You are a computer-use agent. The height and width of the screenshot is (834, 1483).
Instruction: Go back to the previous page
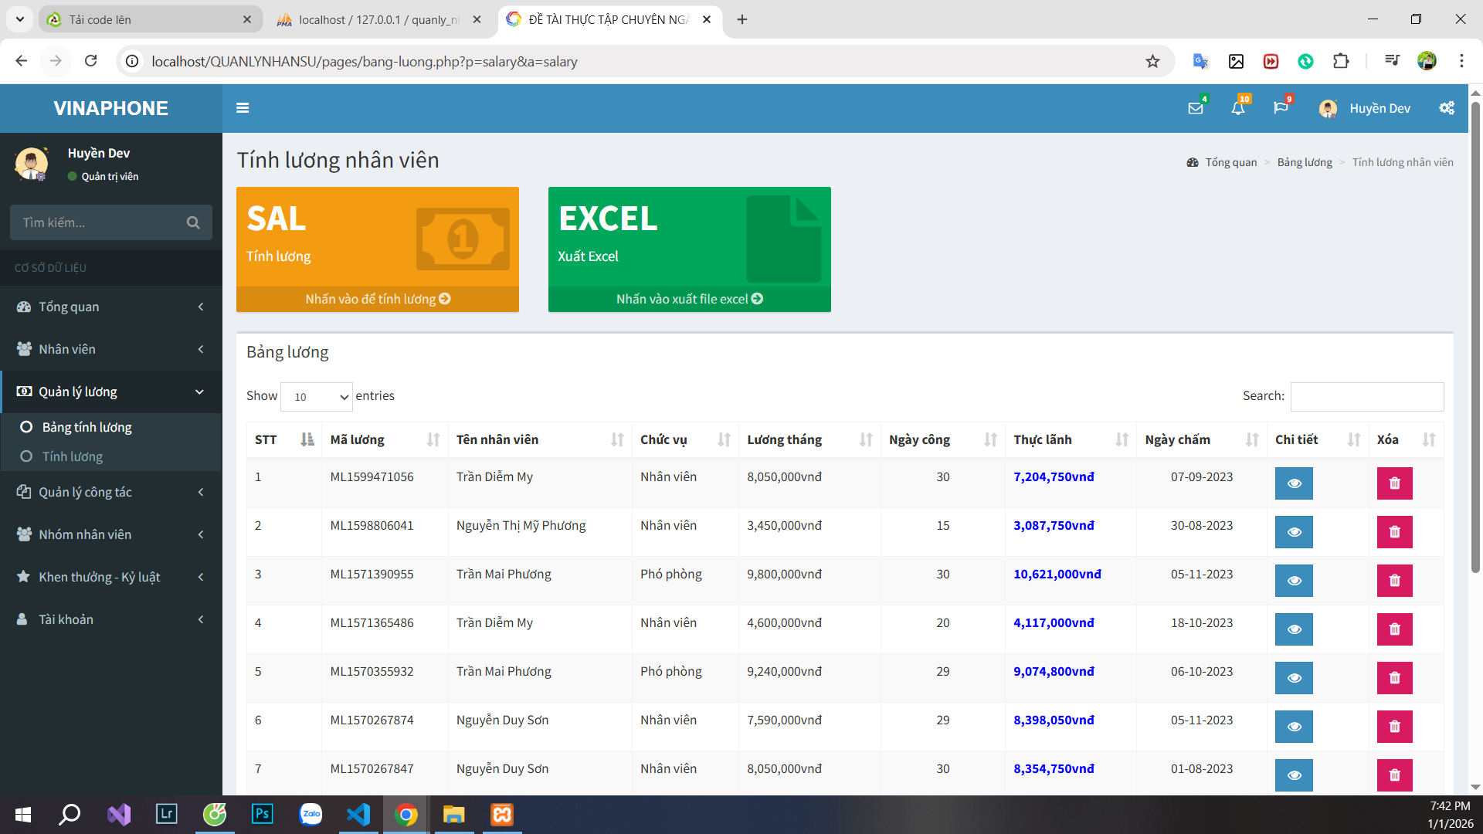(22, 61)
